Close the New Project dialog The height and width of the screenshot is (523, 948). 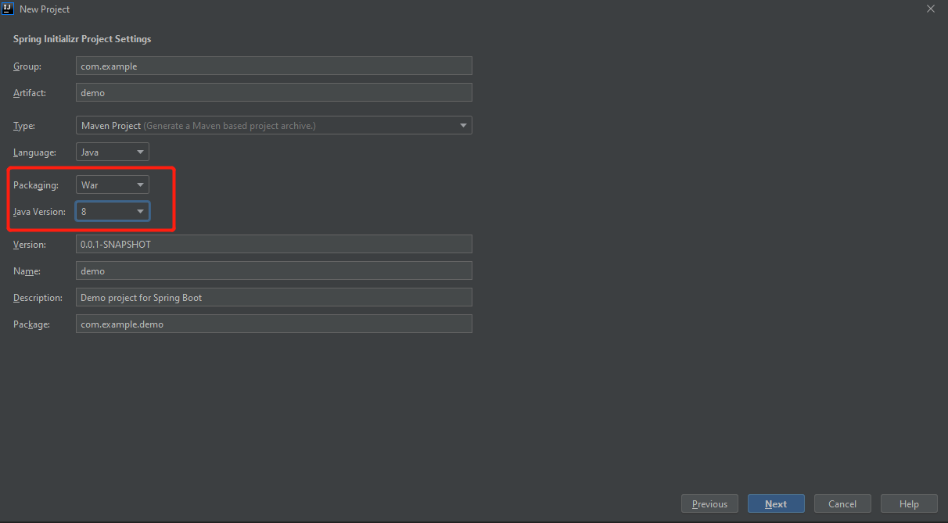931,9
